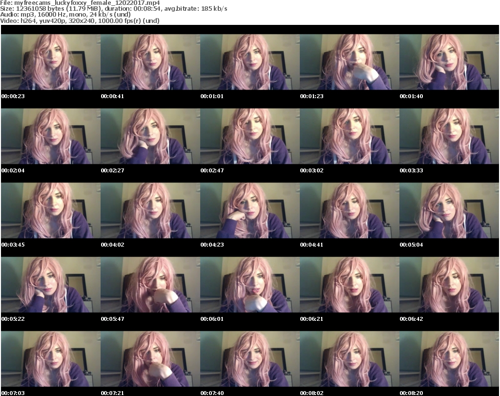This screenshot has height=396, width=500.
Task: Select the thumbnail stamped 00:05:22
Action: [51, 285]
